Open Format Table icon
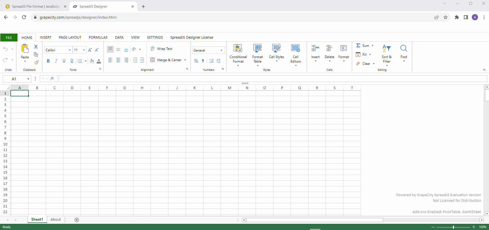The height and width of the screenshot is (230, 489). coord(257,48)
